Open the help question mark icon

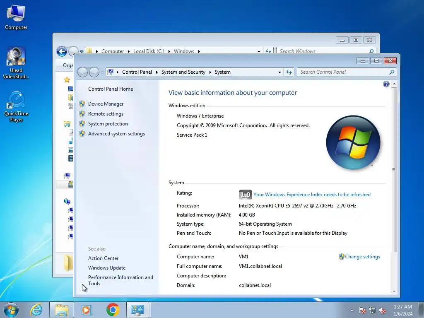pos(386,84)
